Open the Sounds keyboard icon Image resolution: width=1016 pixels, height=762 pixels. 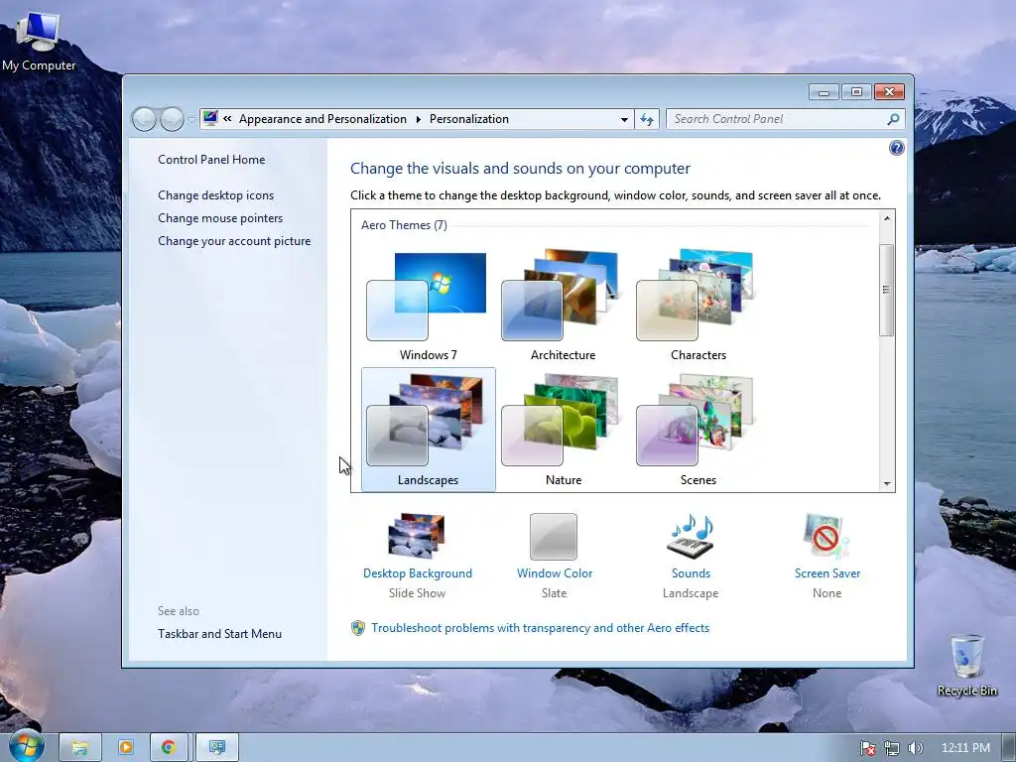point(691,537)
